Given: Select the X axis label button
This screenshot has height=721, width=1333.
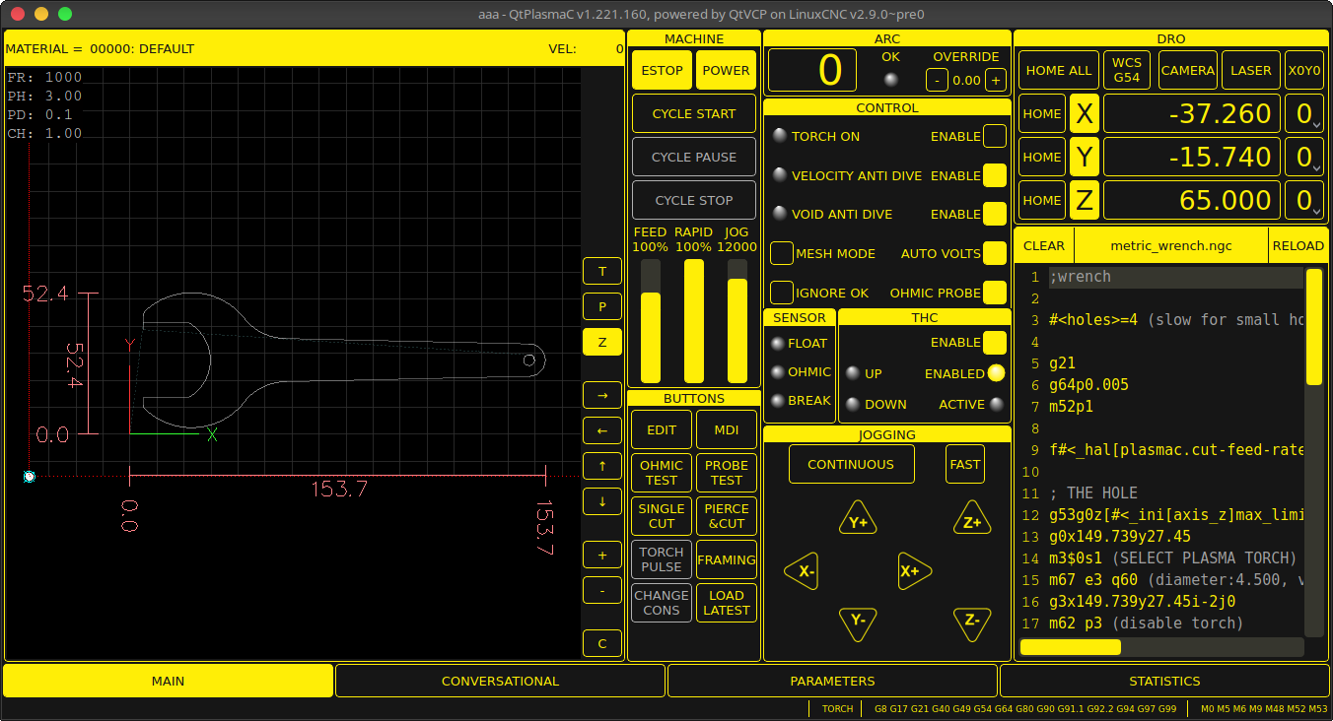Looking at the screenshot, I should 1085,114.
